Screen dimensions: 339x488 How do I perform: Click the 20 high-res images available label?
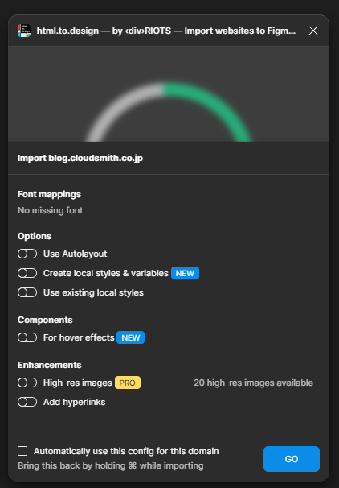pos(253,383)
